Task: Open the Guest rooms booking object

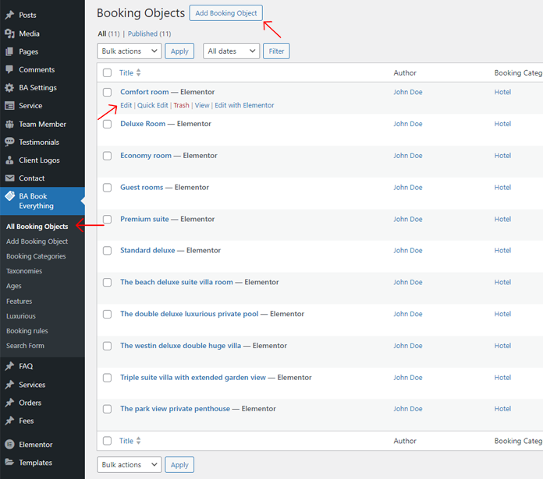Action: pyautogui.click(x=142, y=187)
